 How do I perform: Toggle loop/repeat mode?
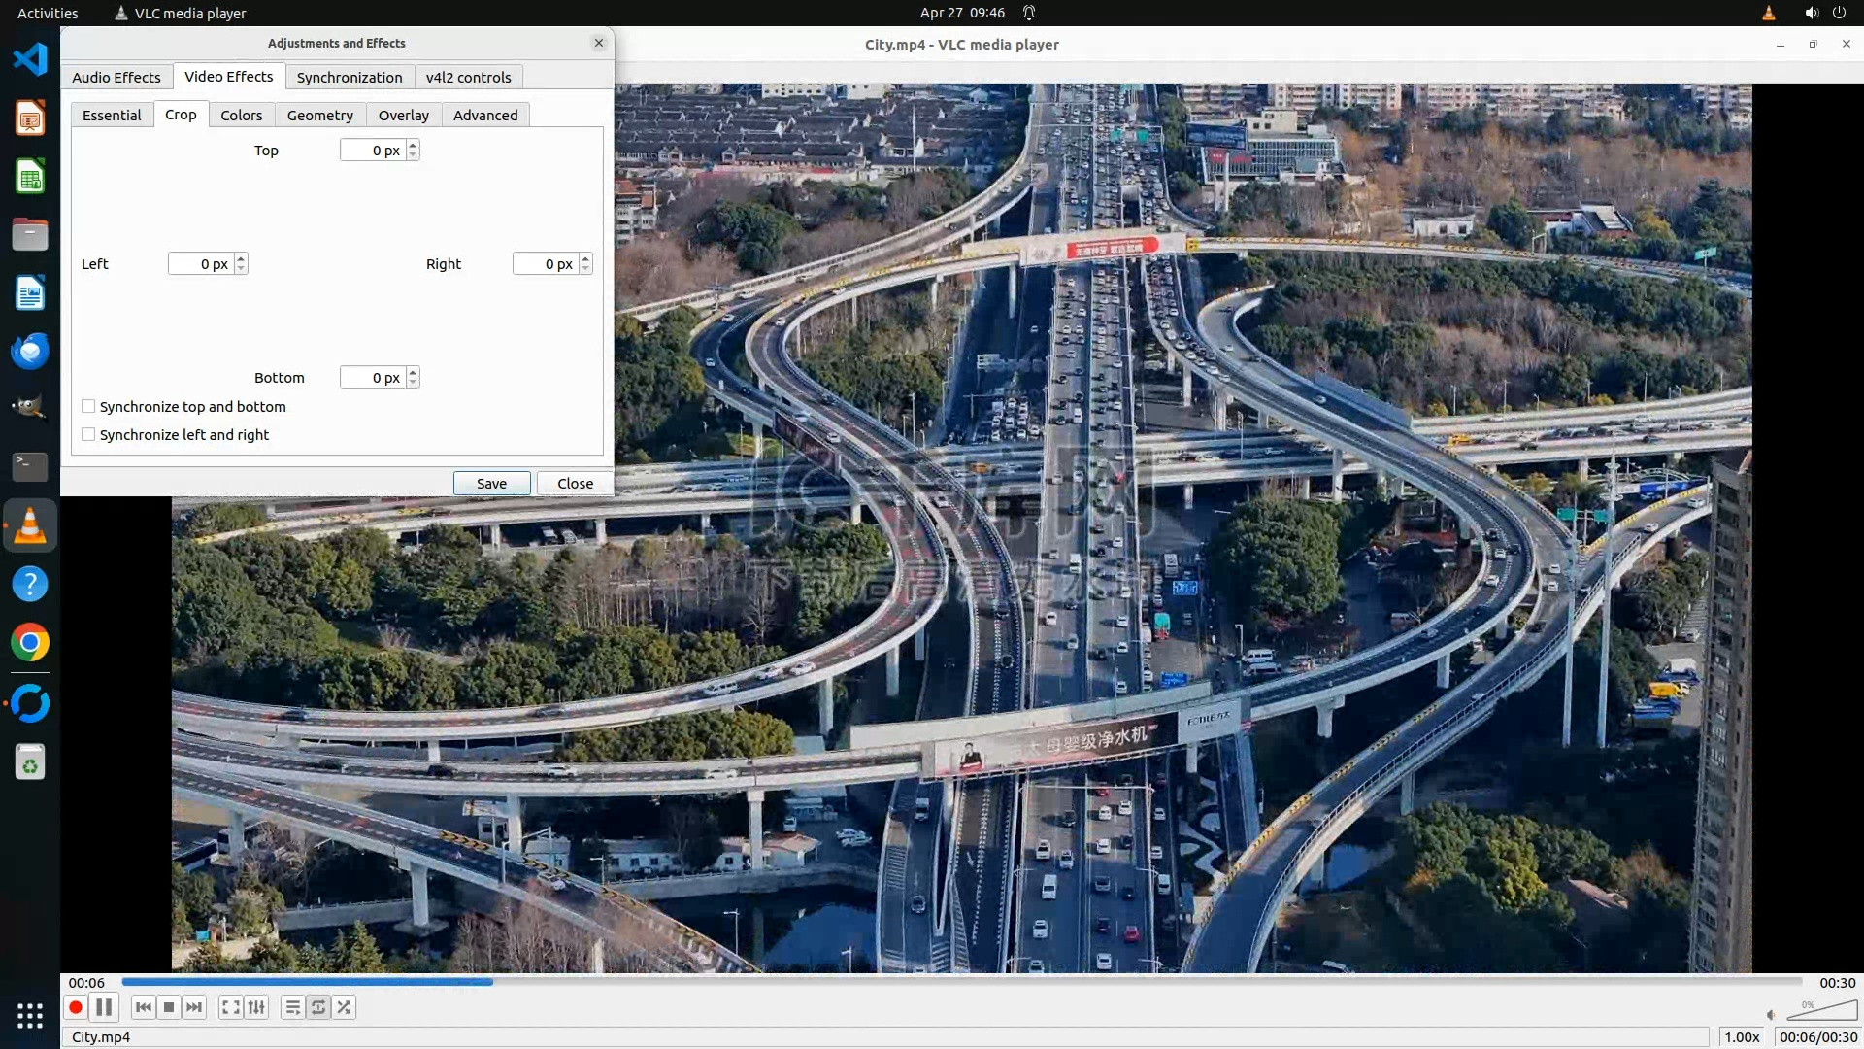[x=318, y=1007]
